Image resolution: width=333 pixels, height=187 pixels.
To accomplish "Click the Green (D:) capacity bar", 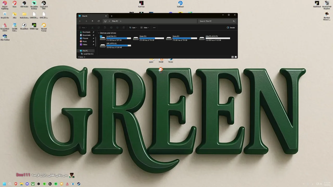I will click(152, 38).
